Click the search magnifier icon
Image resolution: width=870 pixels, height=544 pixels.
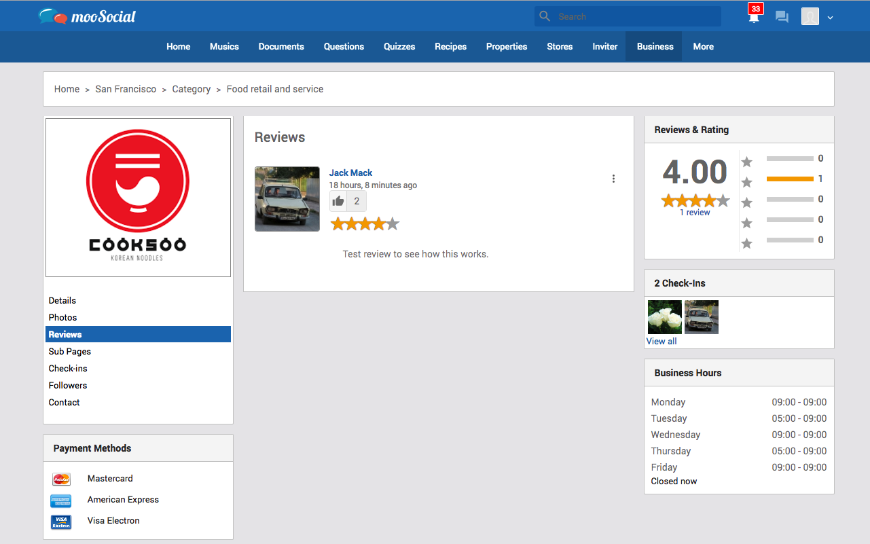(545, 16)
